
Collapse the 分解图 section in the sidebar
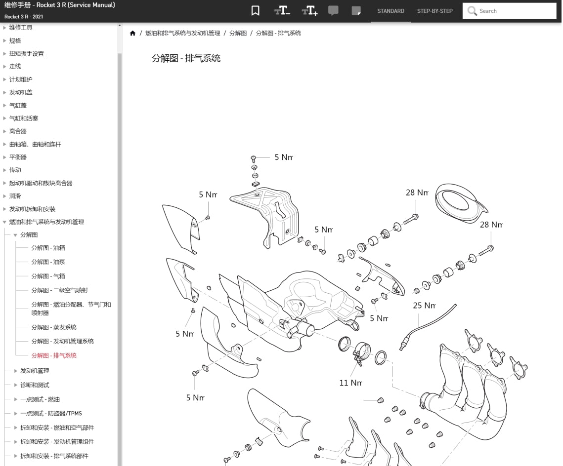point(15,235)
